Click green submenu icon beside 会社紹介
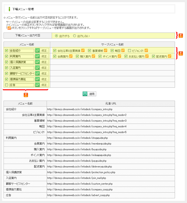This screenshot has width=187, height=203. pos(37,50)
